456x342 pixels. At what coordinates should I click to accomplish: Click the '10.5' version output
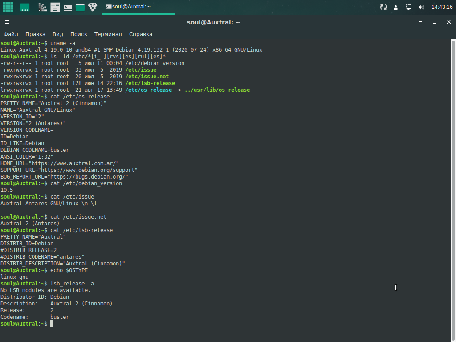7,190
